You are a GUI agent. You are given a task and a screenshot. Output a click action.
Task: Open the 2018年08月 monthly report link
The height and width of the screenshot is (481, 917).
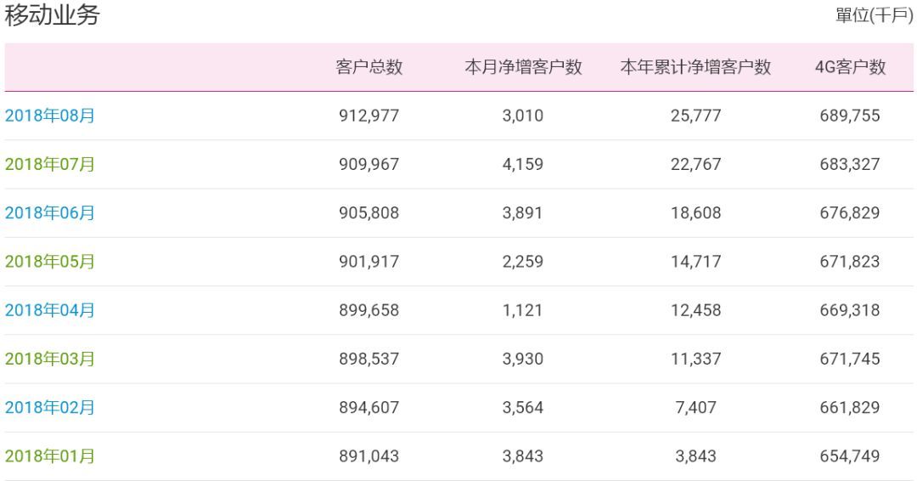tap(50, 116)
